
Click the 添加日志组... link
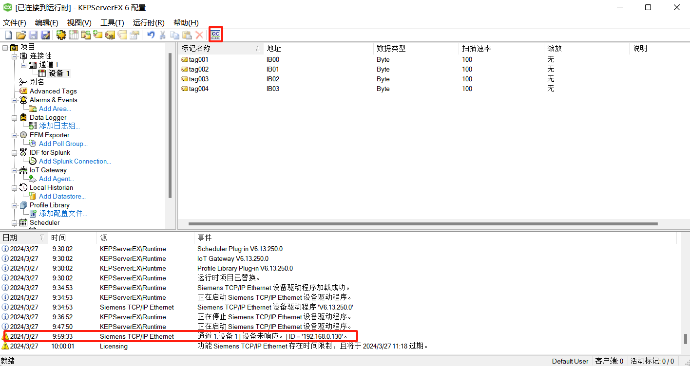[59, 126]
